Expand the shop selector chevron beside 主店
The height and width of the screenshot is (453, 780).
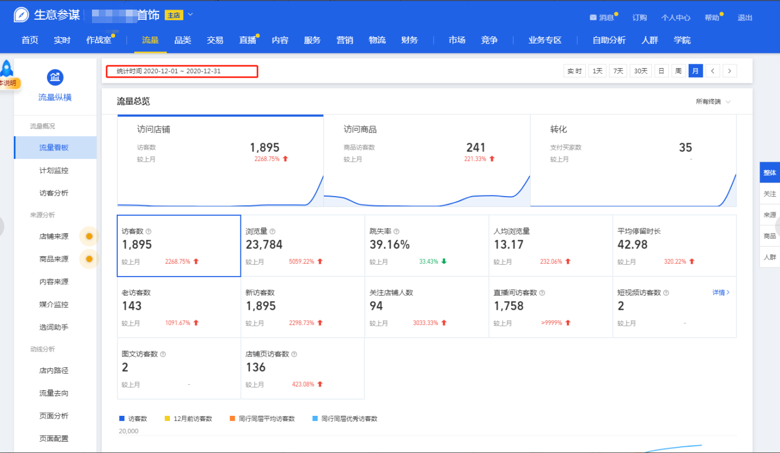190,14
